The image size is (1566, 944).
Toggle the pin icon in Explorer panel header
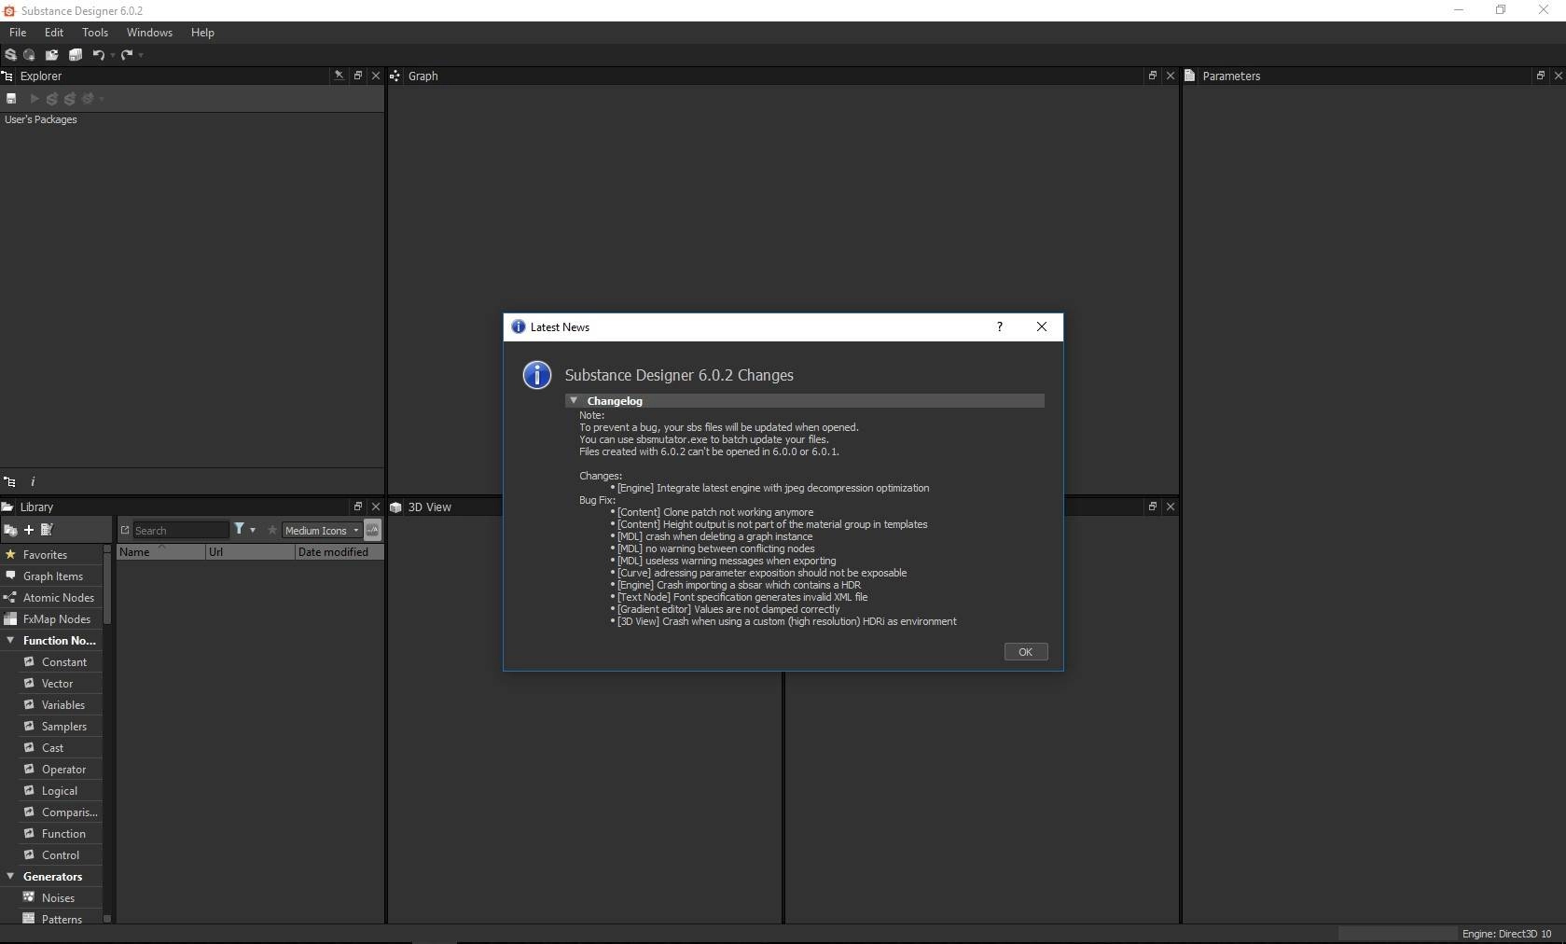pyautogui.click(x=339, y=76)
